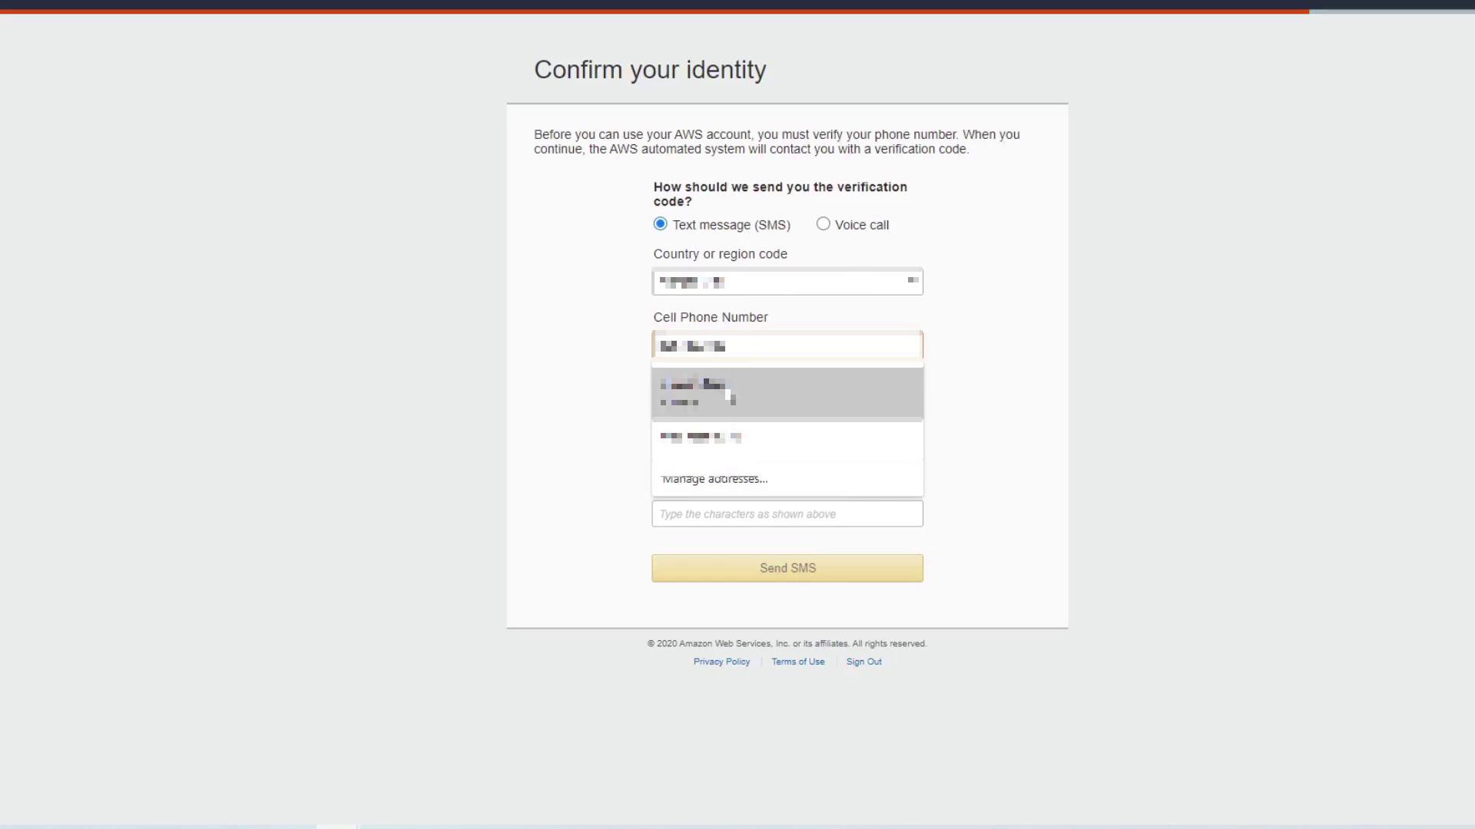Click the arrow icon in country code field
Image resolution: width=1475 pixels, height=829 pixels.
[x=913, y=281]
